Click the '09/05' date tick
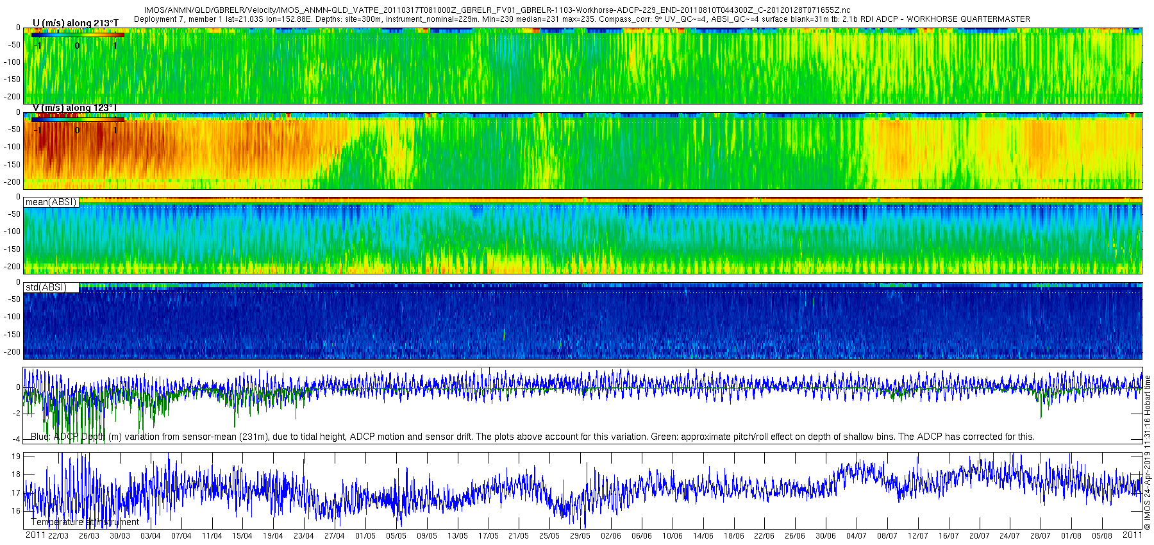This screenshot has width=1154, height=545. (427, 536)
